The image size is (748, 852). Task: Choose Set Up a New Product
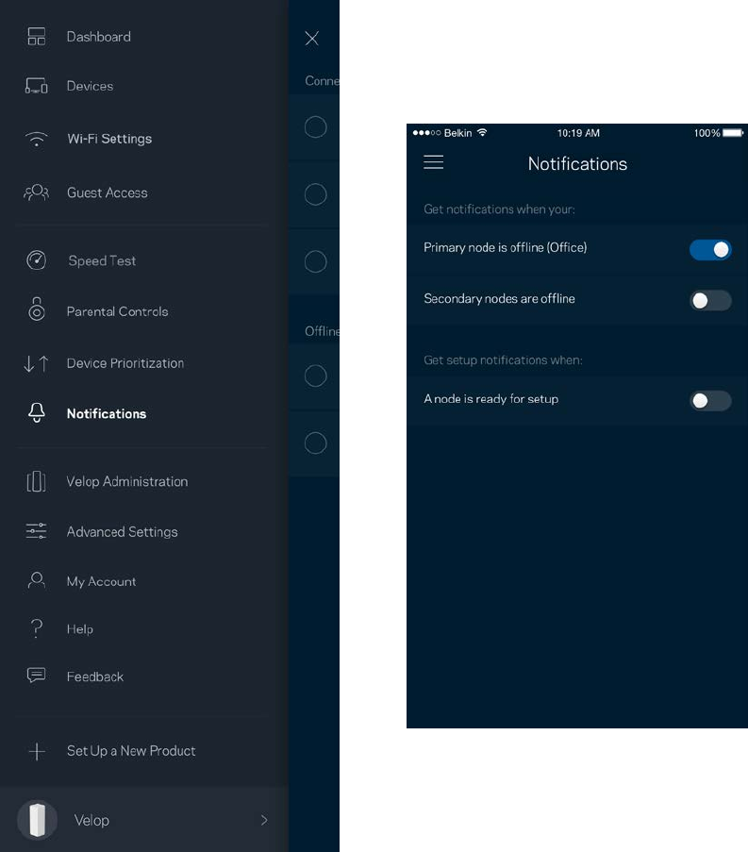131,751
